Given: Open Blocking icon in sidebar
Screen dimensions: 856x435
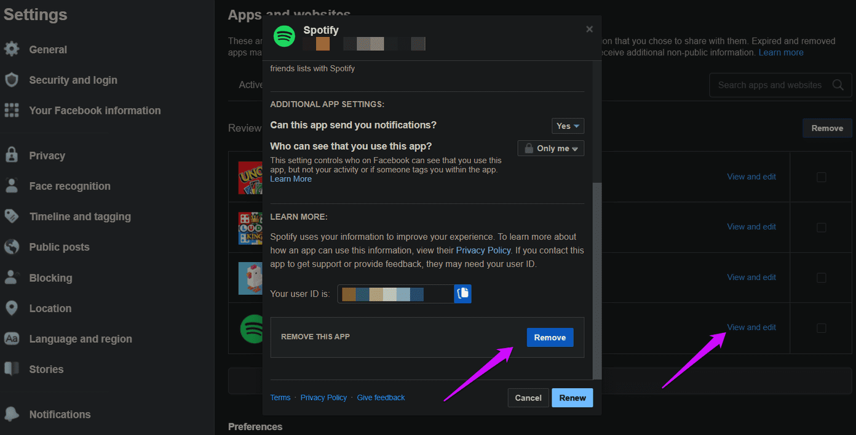Looking at the screenshot, I should point(12,277).
